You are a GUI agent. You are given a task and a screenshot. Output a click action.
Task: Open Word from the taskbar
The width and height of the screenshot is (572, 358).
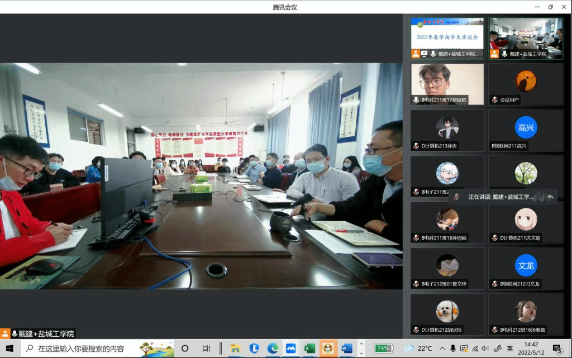(346, 349)
